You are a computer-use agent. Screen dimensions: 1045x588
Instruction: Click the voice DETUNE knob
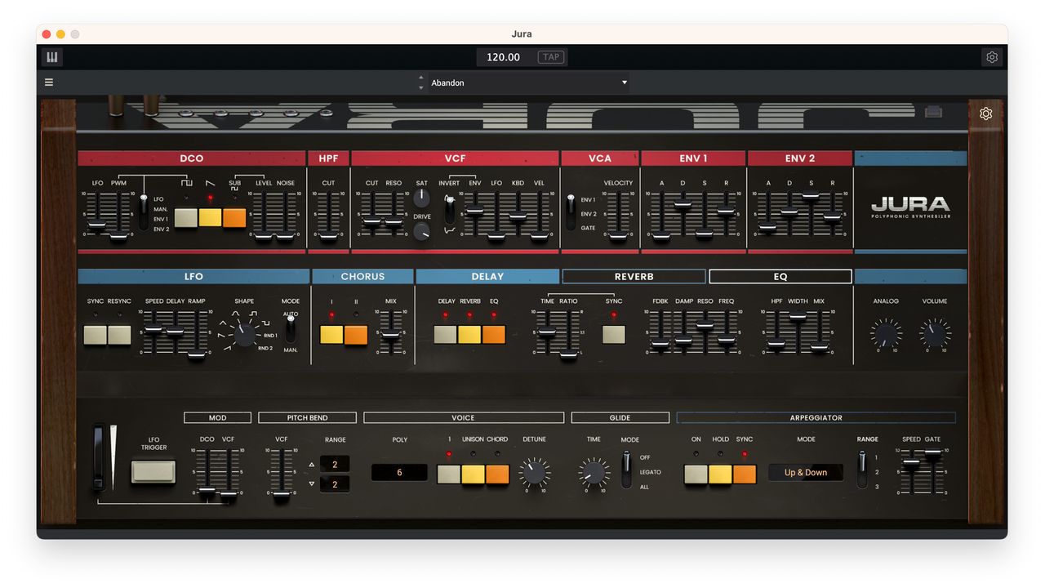click(534, 472)
